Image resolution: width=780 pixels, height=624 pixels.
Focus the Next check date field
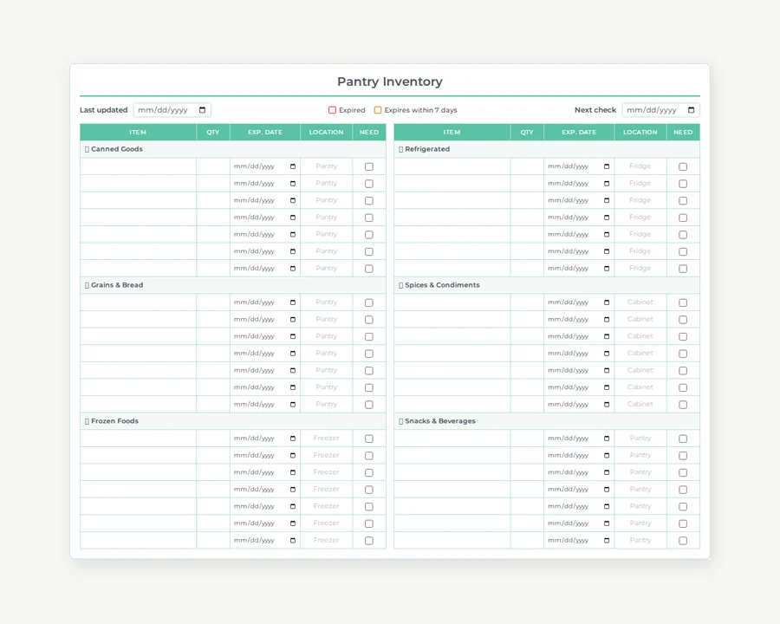point(661,110)
